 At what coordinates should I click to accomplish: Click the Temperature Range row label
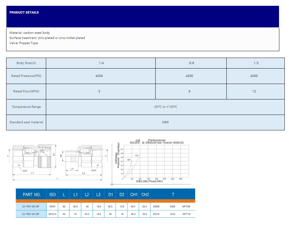26,107
